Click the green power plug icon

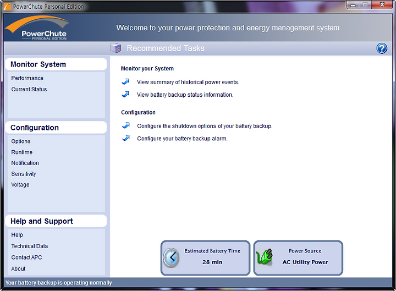point(264,257)
